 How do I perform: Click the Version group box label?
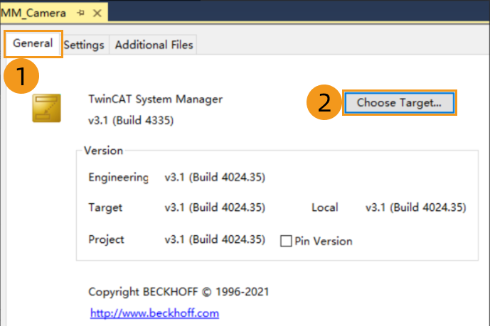pyautogui.click(x=103, y=151)
